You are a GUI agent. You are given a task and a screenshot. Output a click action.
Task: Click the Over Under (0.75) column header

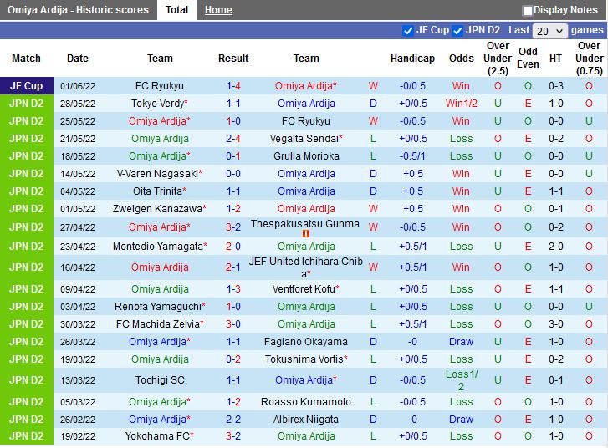tap(589, 59)
